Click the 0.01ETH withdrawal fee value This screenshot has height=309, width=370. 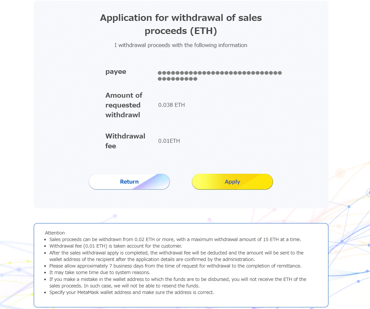click(x=169, y=141)
